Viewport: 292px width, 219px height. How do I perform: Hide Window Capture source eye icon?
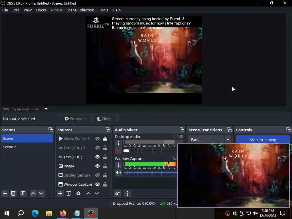click(98, 184)
